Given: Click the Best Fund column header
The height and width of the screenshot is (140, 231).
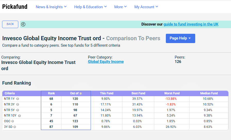Looking at the screenshot, I should click(x=138, y=93).
